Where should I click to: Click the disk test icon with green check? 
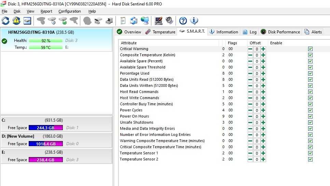(63, 21)
